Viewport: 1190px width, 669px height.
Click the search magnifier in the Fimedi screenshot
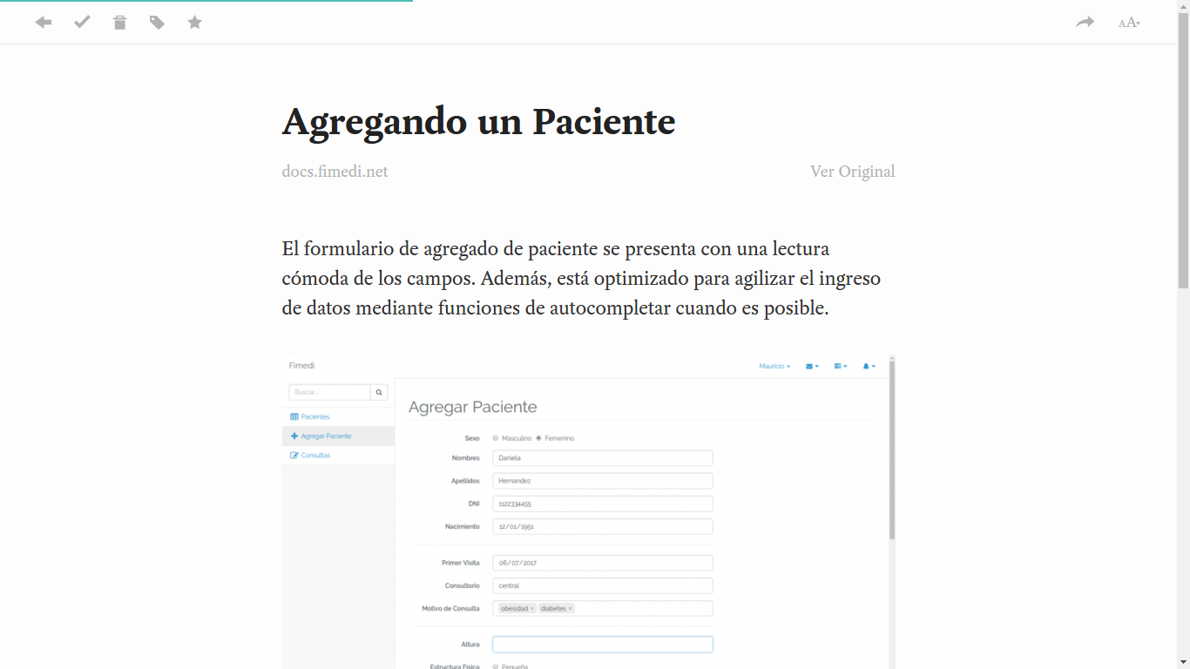(379, 392)
